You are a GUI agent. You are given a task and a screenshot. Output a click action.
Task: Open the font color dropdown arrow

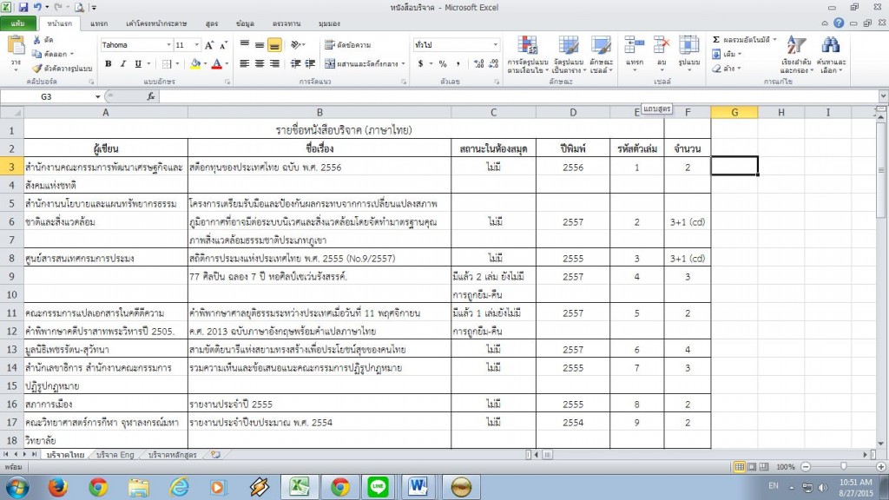click(x=227, y=64)
